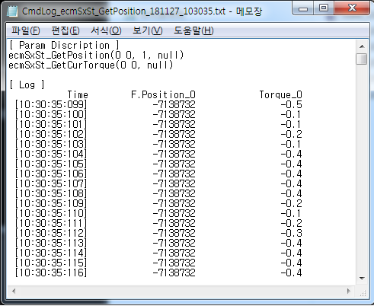The height and width of the screenshot is (306, 374).
Task: Maximize the Notepad window
Action: (324, 8)
